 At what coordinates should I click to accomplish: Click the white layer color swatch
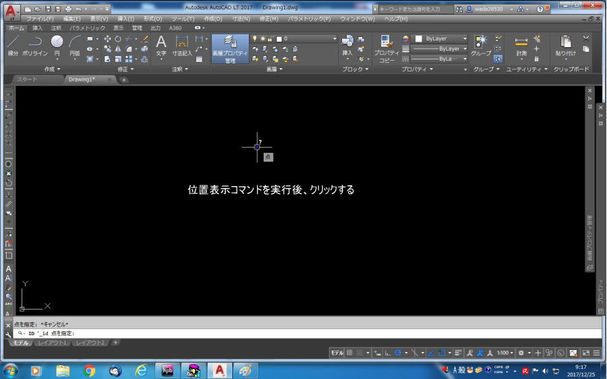tap(279, 38)
